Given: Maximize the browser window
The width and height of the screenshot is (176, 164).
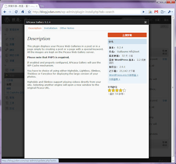Looking at the screenshot, I should click(164, 2).
